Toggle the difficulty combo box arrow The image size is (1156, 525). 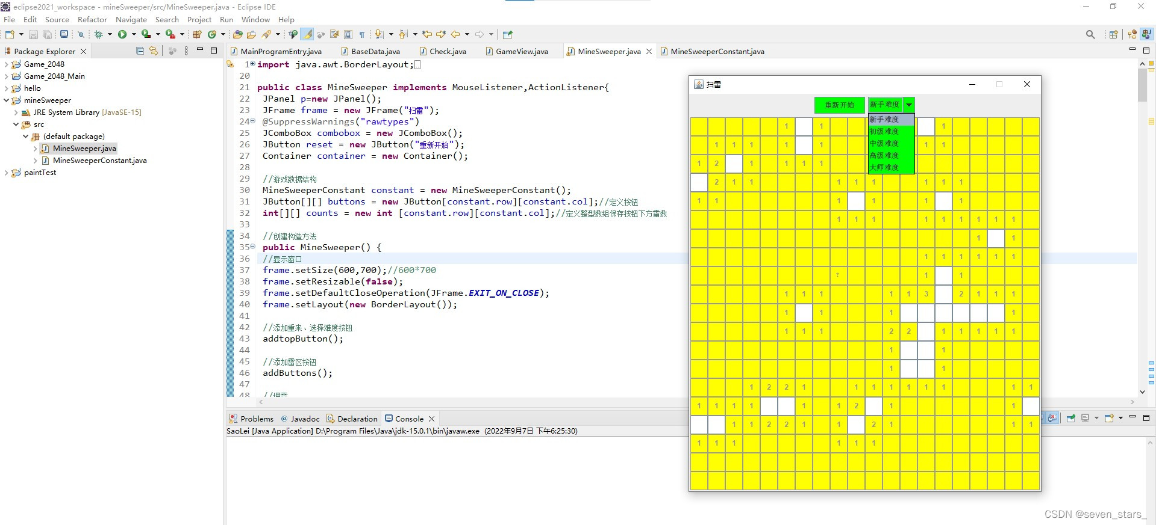point(909,105)
